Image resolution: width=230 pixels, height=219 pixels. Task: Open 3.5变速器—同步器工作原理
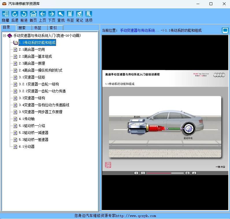40,112
